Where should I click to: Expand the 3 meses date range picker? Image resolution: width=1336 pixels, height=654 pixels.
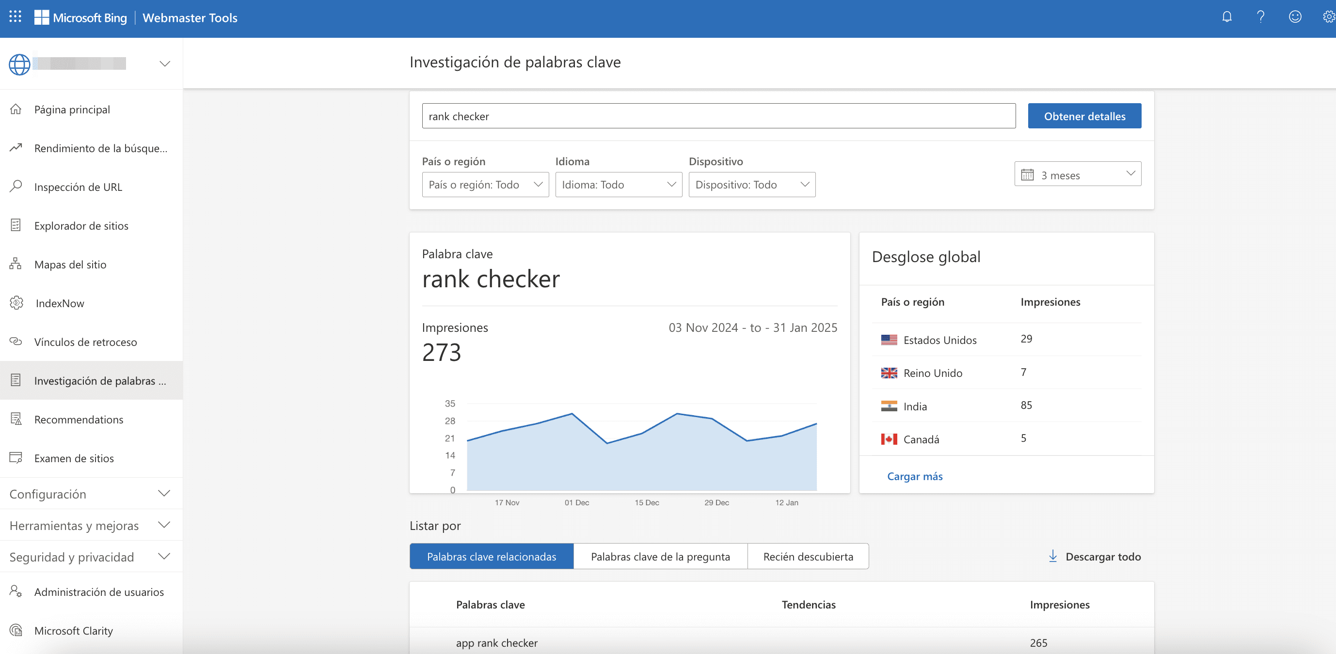coord(1078,174)
